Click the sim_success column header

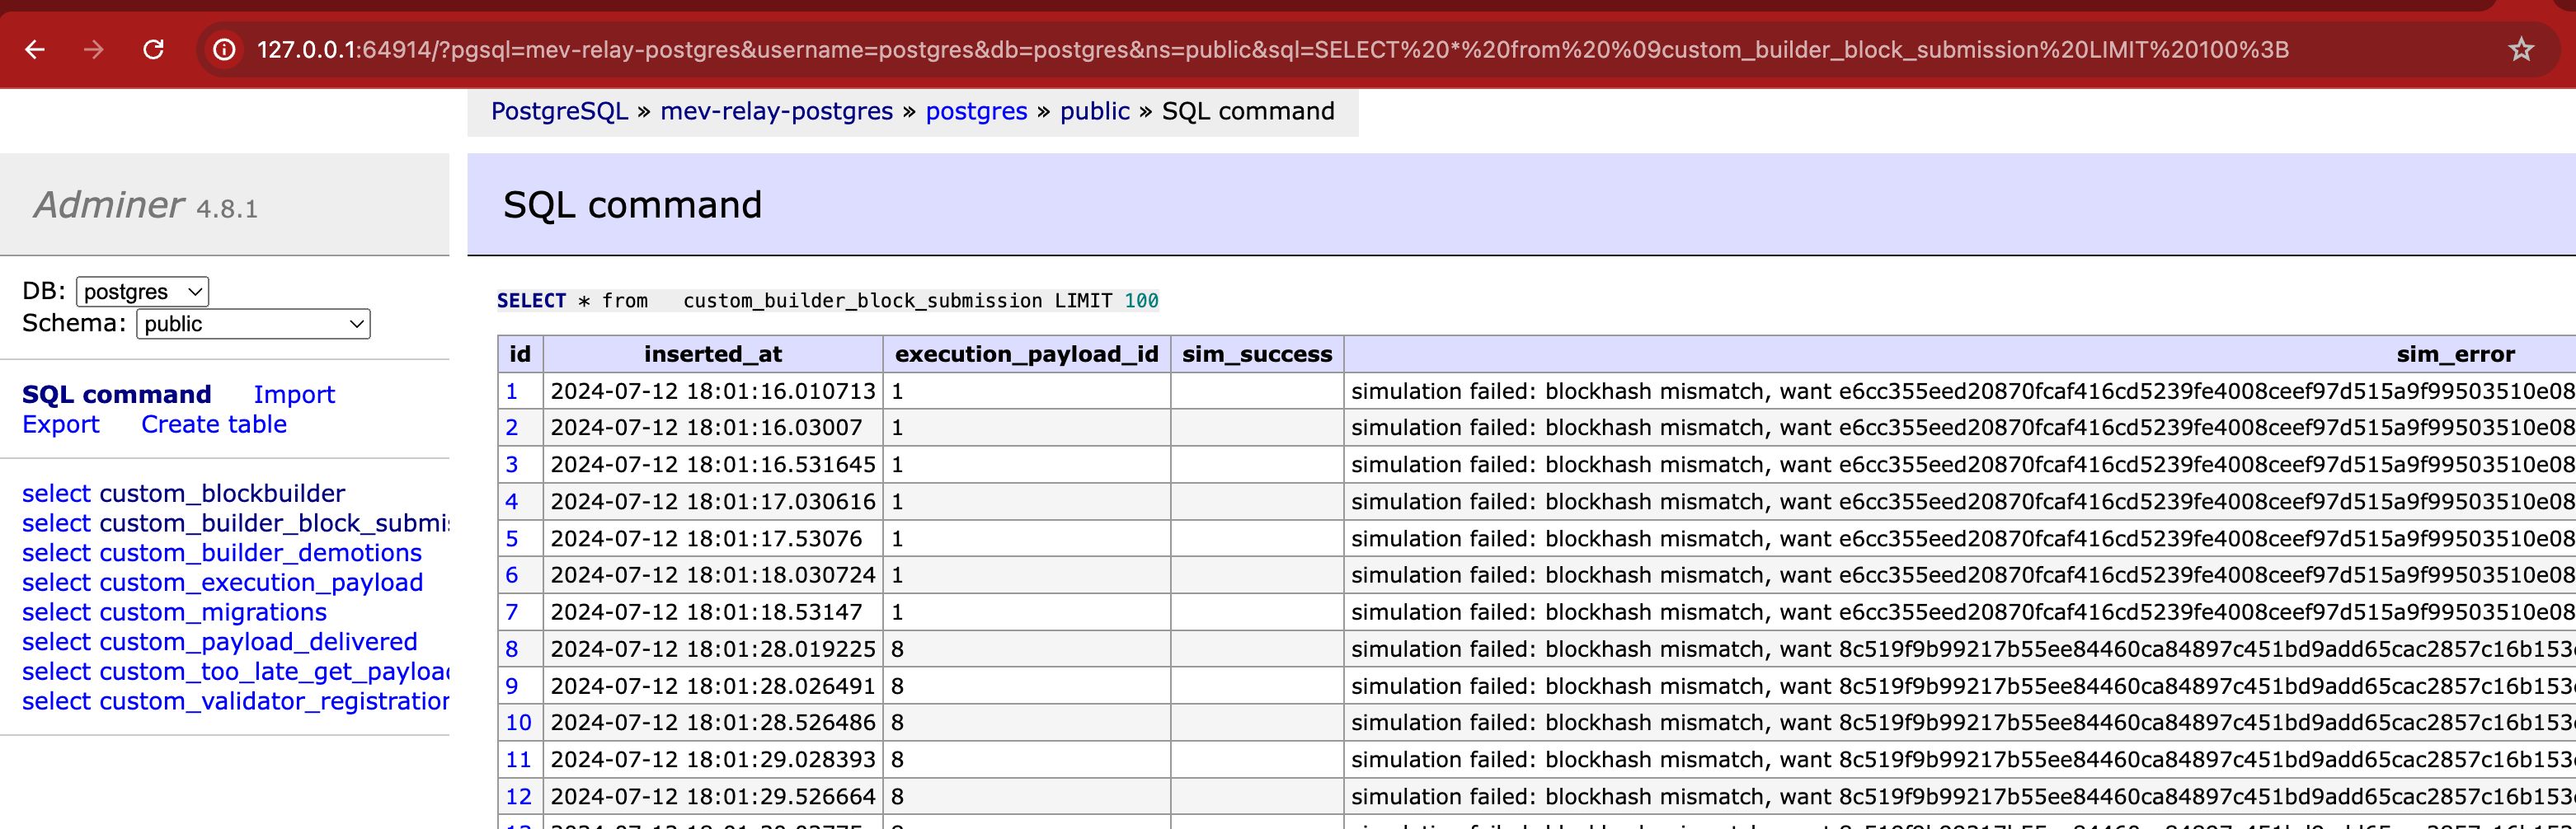point(1257,354)
